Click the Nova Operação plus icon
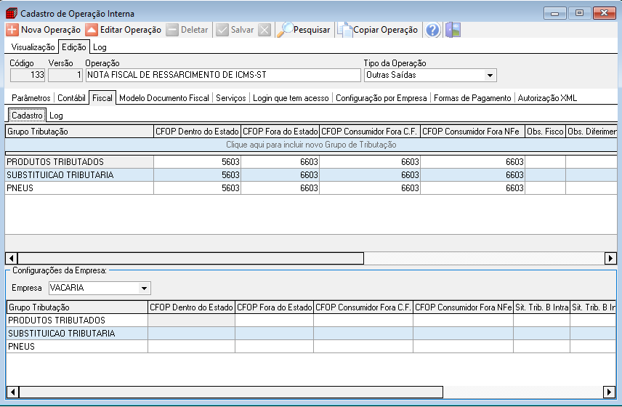622x407 pixels. [12, 30]
